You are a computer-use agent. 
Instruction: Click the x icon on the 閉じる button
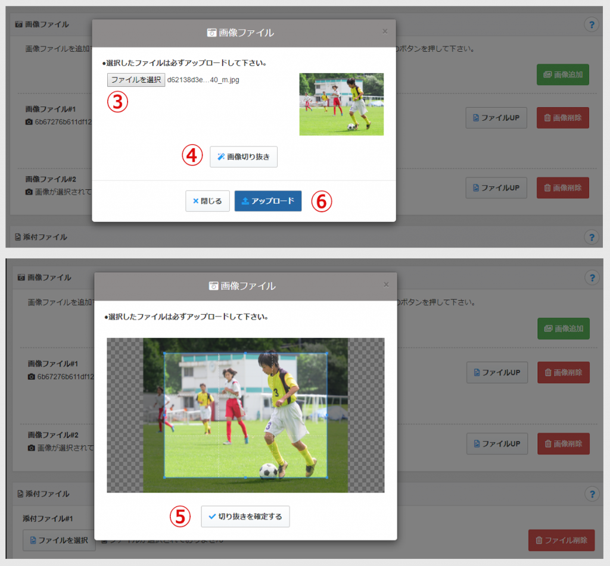[x=195, y=201]
